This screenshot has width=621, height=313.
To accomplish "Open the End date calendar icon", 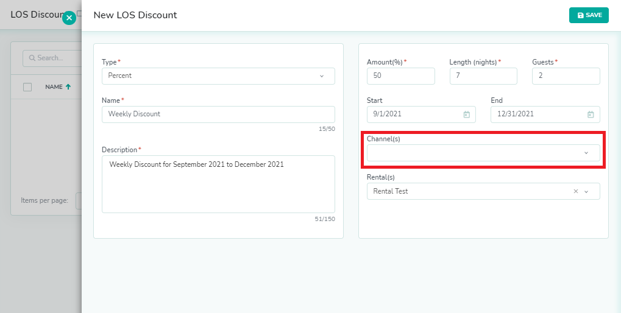I will 591,114.
